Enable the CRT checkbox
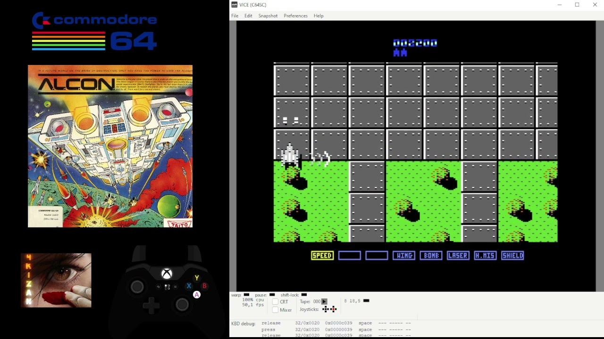Screen dimensions: 604x339 pyautogui.click(x=275, y=302)
